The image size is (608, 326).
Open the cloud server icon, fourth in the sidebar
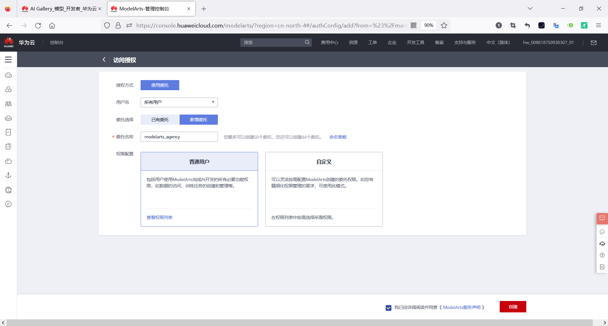(9, 118)
